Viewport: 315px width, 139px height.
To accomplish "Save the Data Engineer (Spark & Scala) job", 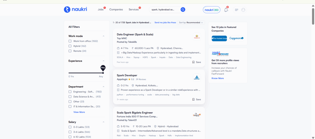I will [x=197, y=62].
